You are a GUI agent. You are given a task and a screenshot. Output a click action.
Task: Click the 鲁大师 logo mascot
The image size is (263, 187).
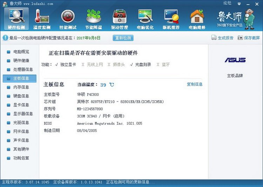(x=250, y=19)
